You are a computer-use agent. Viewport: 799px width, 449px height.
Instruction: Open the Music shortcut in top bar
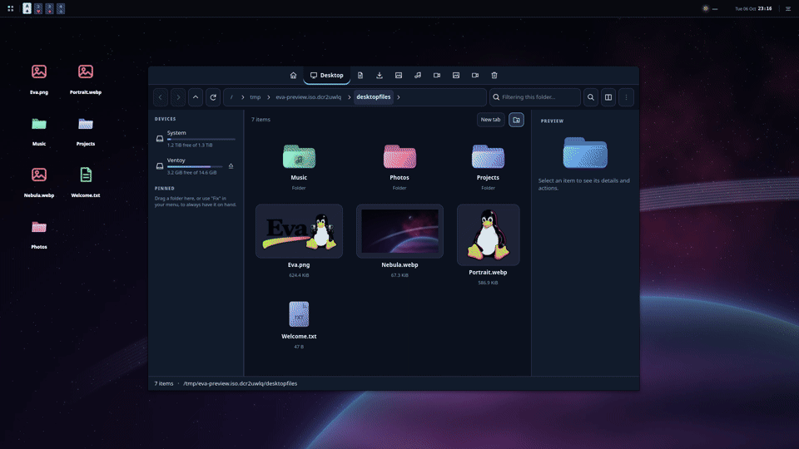point(418,76)
